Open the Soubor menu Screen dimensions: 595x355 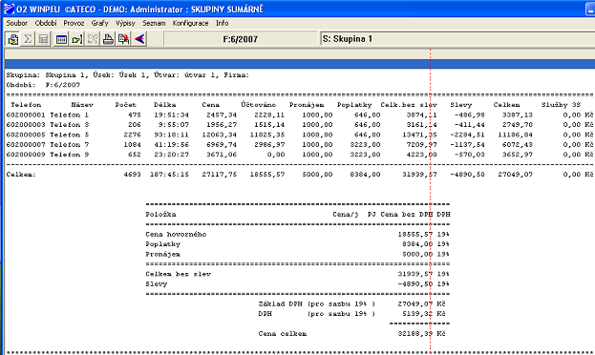pyautogui.click(x=16, y=23)
